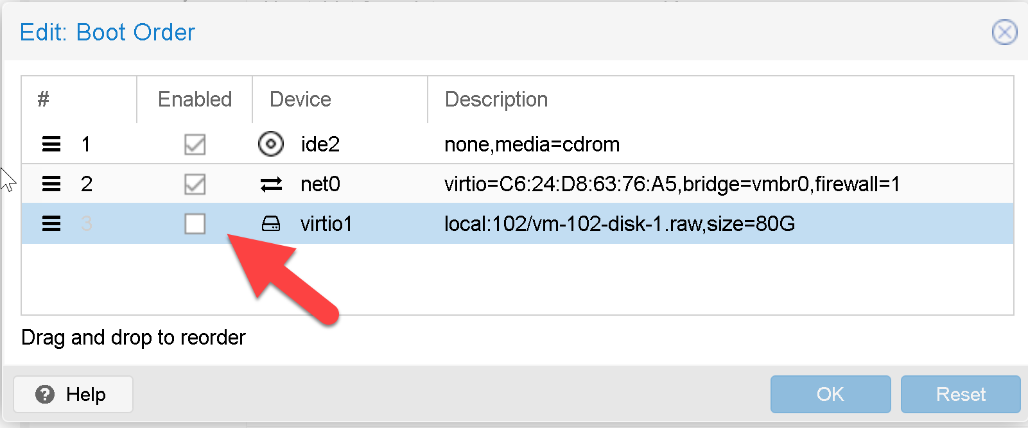Click the drag handle on the virtio1 row

pos(51,223)
